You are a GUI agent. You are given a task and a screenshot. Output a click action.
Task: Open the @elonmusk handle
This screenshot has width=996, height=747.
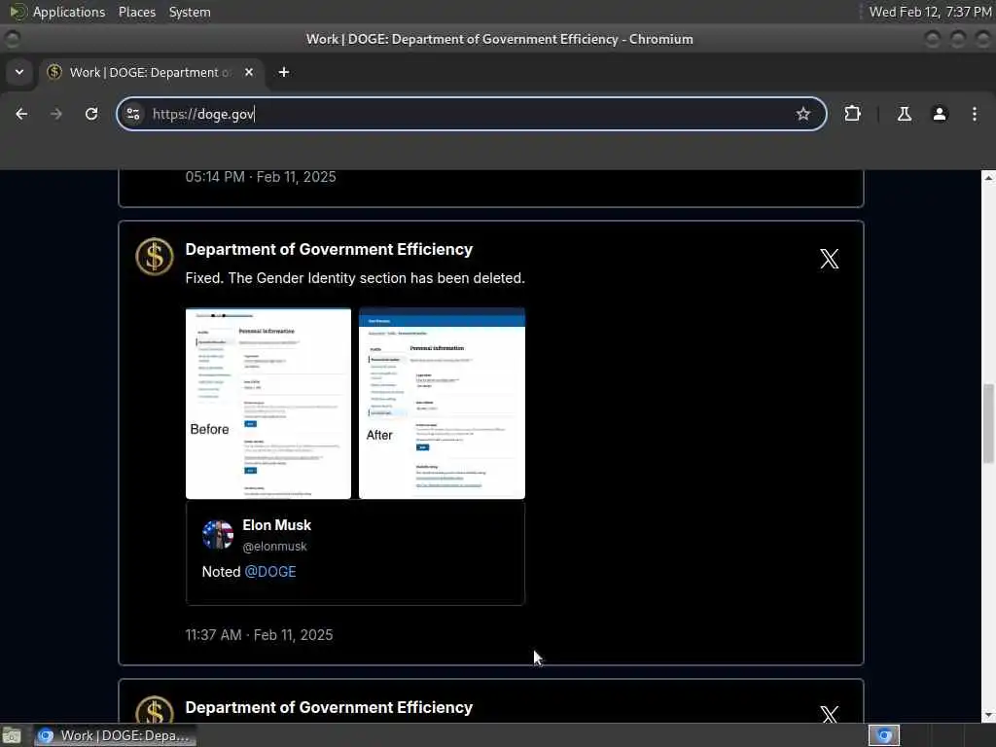(274, 547)
